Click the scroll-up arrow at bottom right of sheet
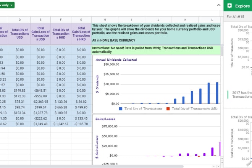This screenshot has height=168, width=252. [x=222, y=159]
